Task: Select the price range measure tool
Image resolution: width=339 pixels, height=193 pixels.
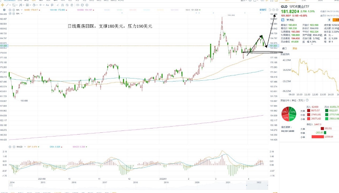Action: (x=34, y=5)
